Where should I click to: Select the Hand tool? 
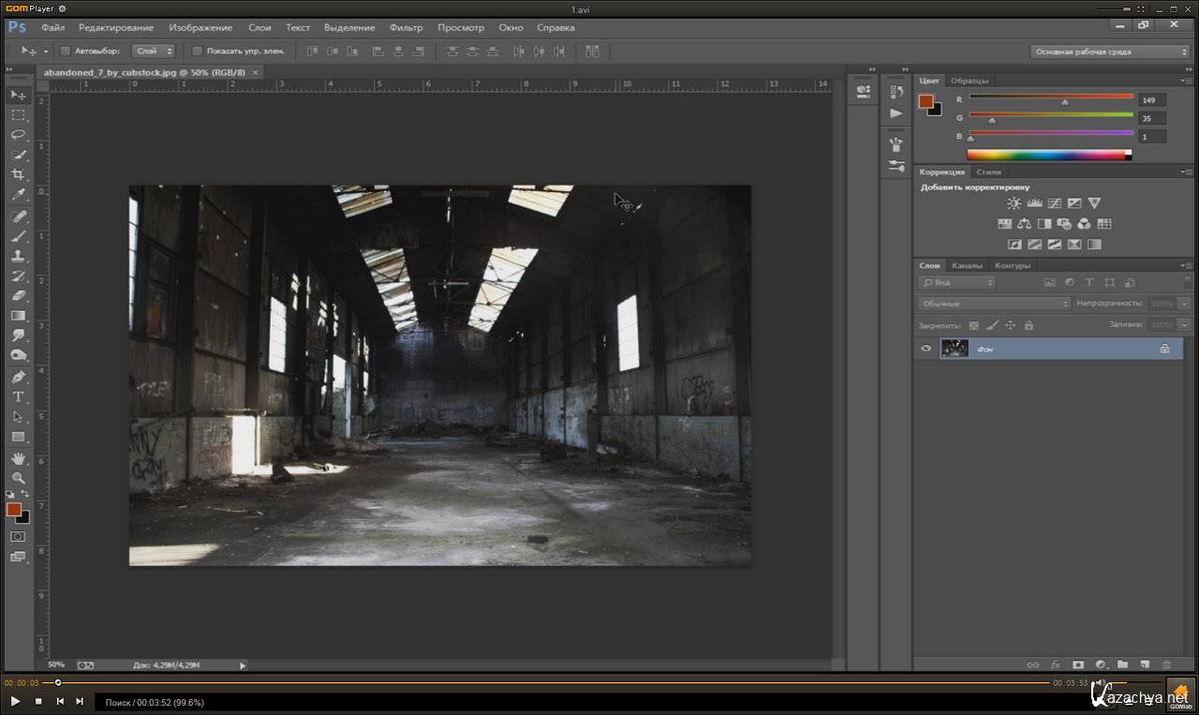click(18, 458)
